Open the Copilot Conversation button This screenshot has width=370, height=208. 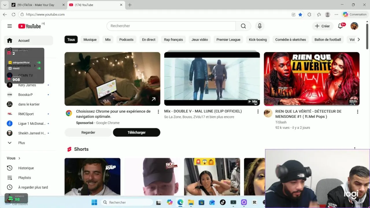pos(355,14)
